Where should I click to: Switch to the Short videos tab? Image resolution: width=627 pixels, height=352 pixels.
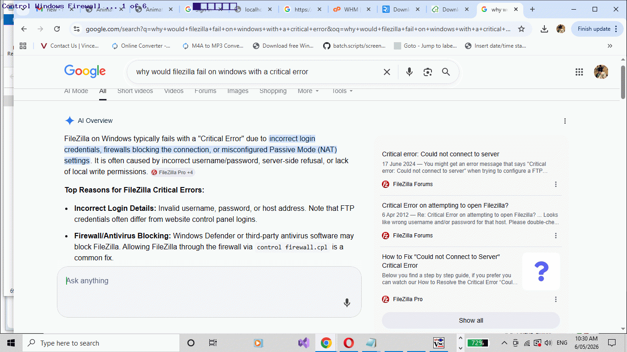pos(135,91)
